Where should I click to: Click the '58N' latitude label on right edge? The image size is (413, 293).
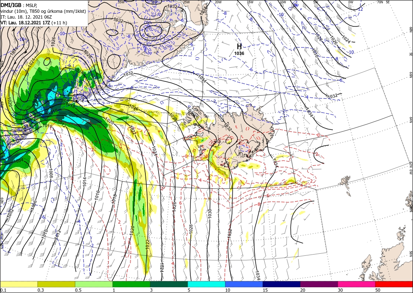411,254
